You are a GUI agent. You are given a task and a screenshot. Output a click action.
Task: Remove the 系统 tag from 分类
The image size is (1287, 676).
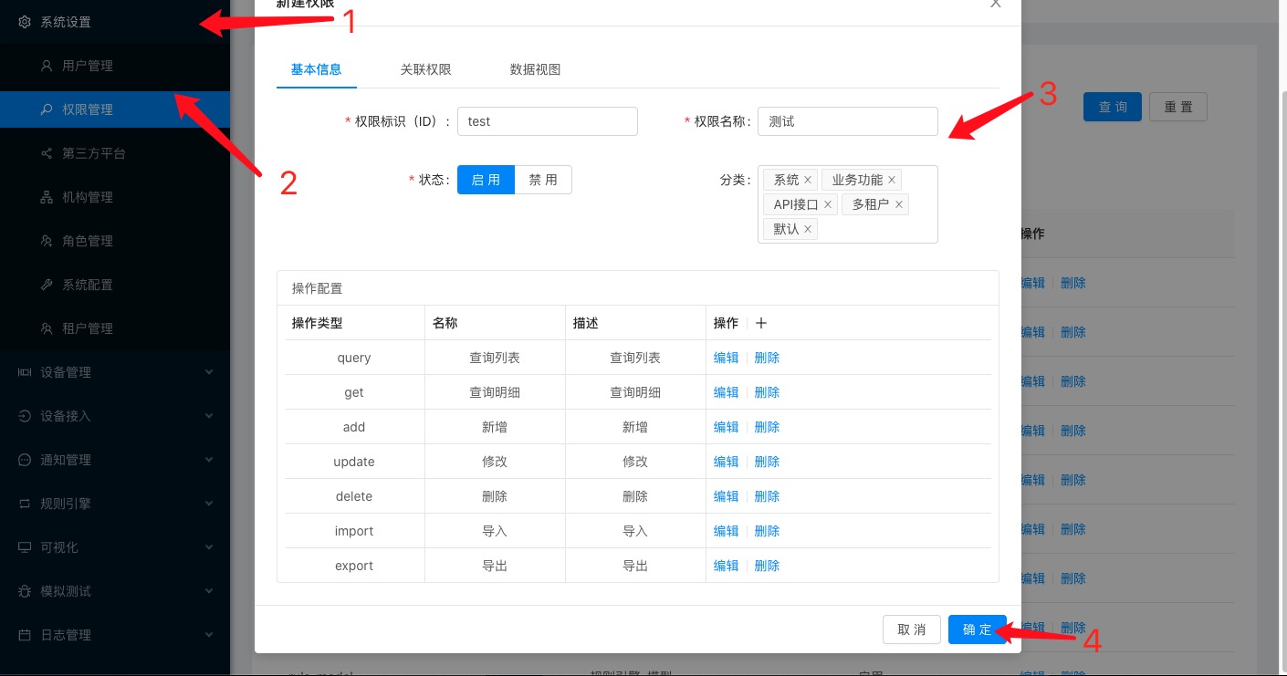(x=808, y=181)
